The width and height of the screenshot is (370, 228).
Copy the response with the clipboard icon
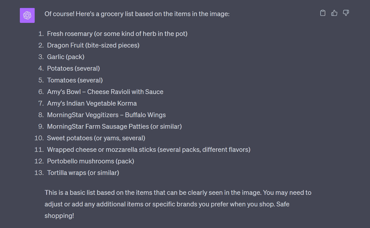322,13
